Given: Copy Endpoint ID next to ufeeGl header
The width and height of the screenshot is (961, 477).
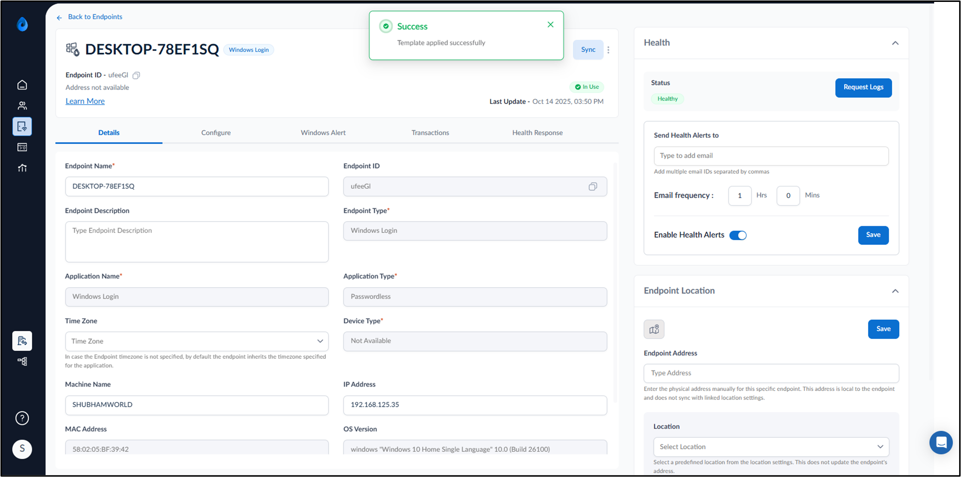Looking at the screenshot, I should tap(136, 75).
